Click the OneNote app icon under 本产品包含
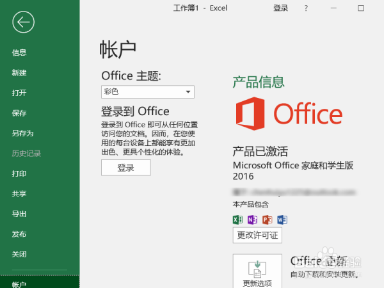This screenshot has height=288, width=384. click(x=253, y=220)
